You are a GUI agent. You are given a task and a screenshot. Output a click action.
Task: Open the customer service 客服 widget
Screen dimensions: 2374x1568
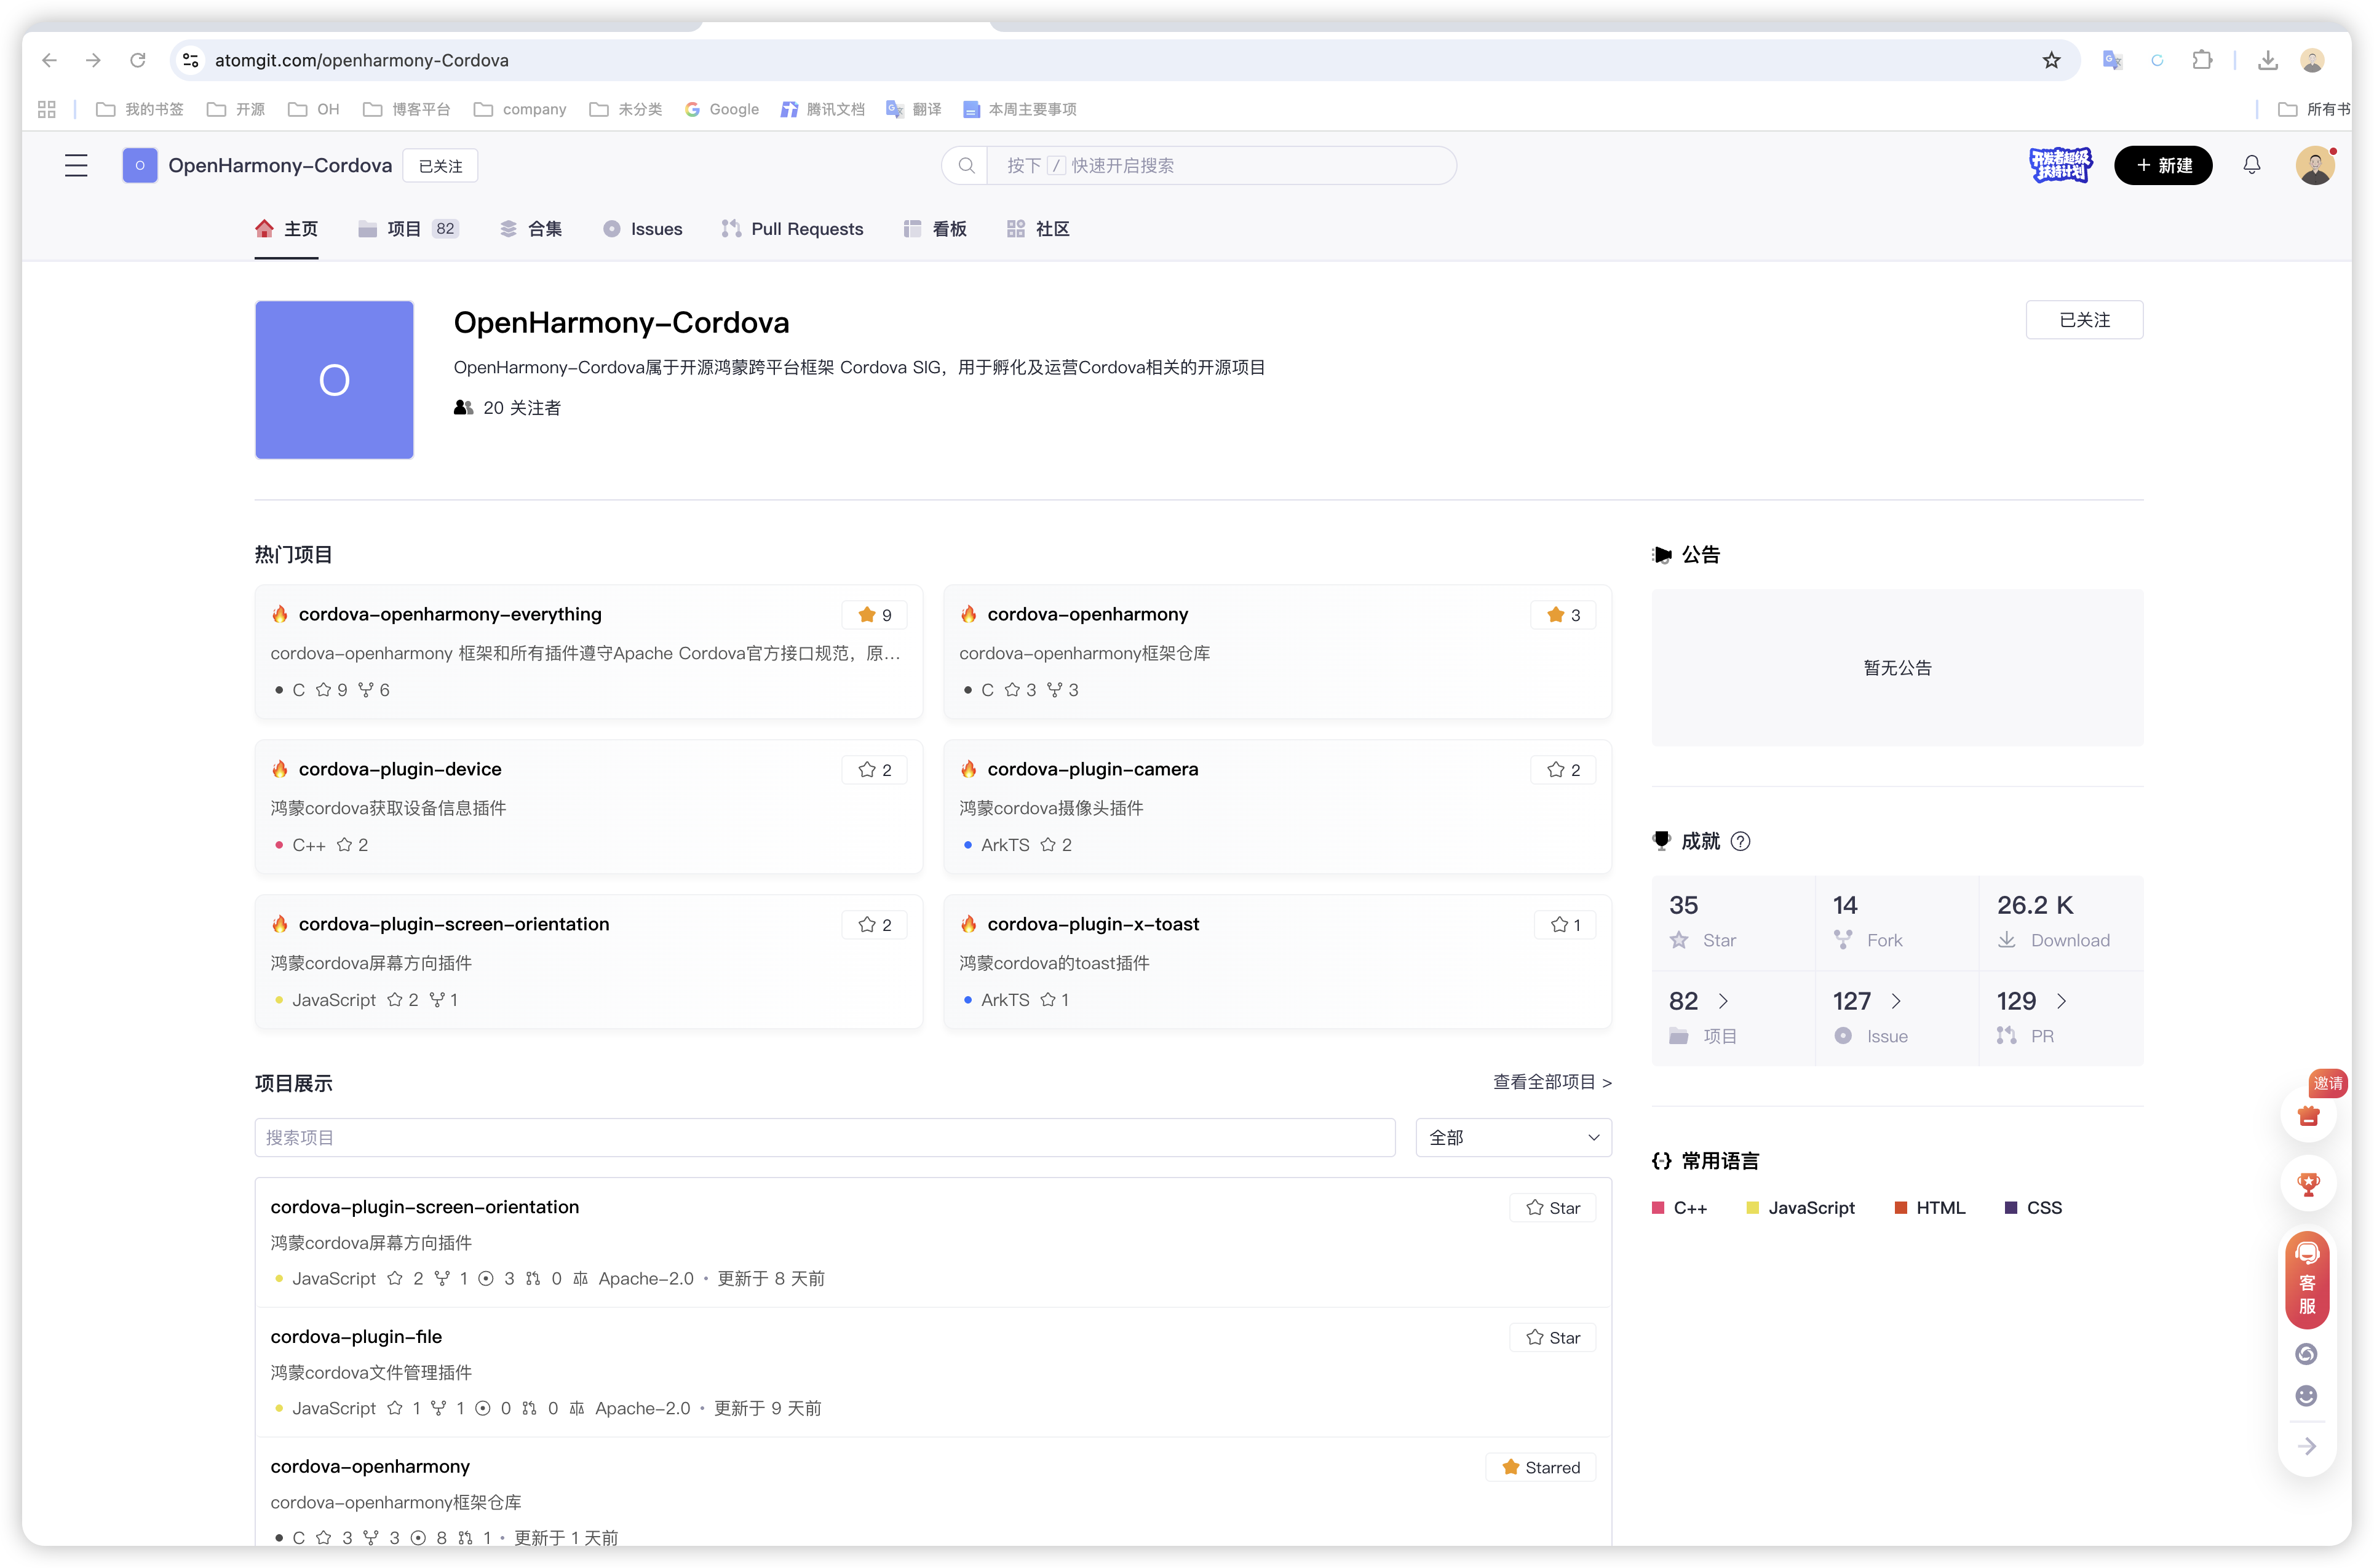[2307, 1281]
